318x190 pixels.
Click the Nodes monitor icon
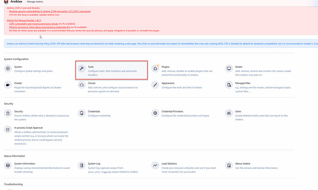[229, 69]
